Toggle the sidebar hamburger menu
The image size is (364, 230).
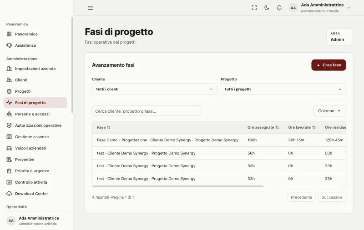point(90,8)
